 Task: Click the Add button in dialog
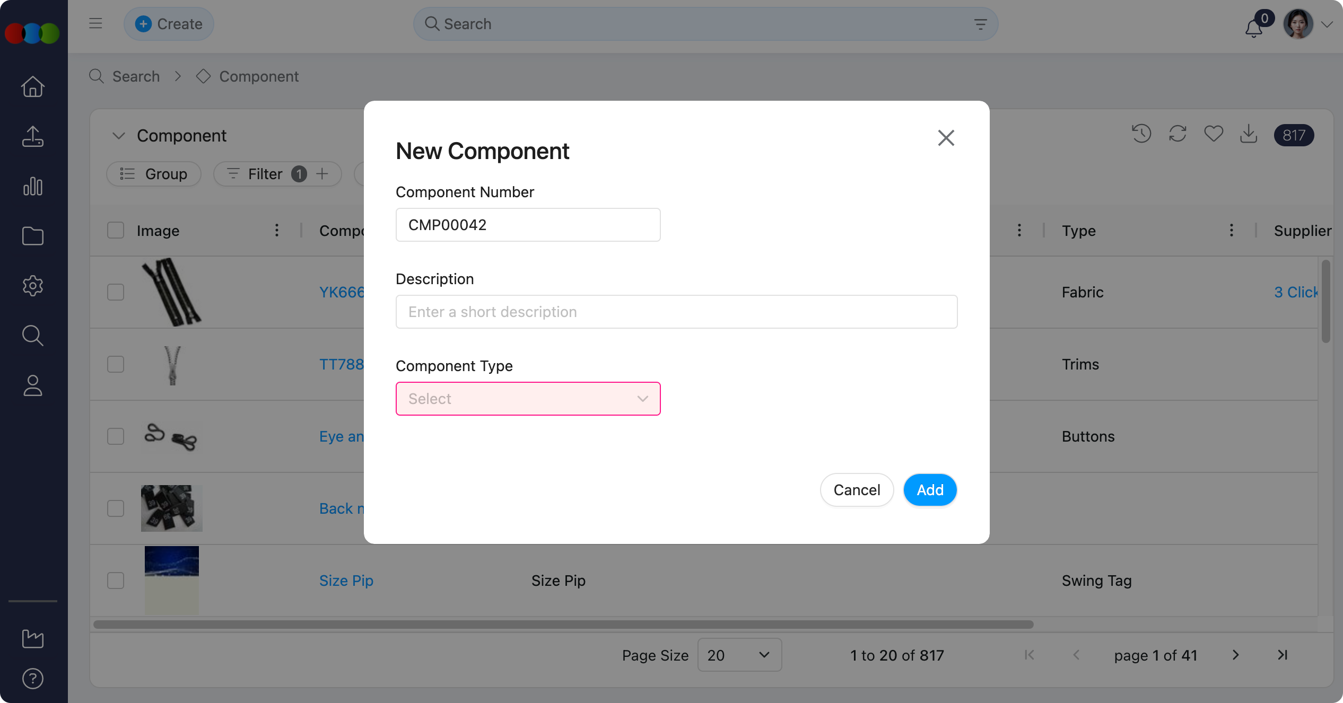point(930,490)
